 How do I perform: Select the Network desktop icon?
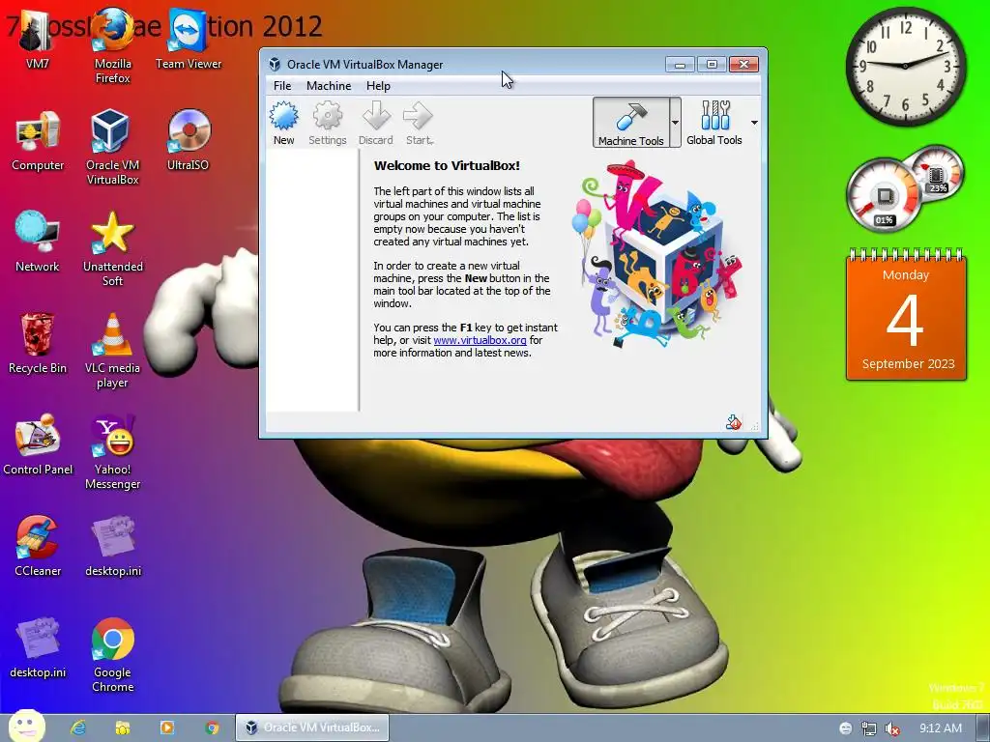point(38,242)
